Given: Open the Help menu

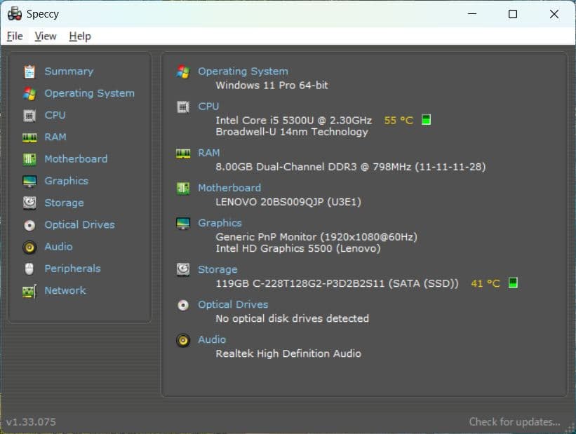Looking at the screenshot, I should point(79,36).
